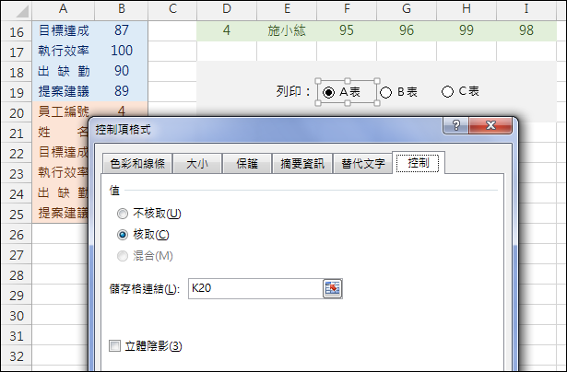The height and width of the screenshot is (372, 567).
Task: Switch to the 替代文字 tab
Action: (362, 164)
